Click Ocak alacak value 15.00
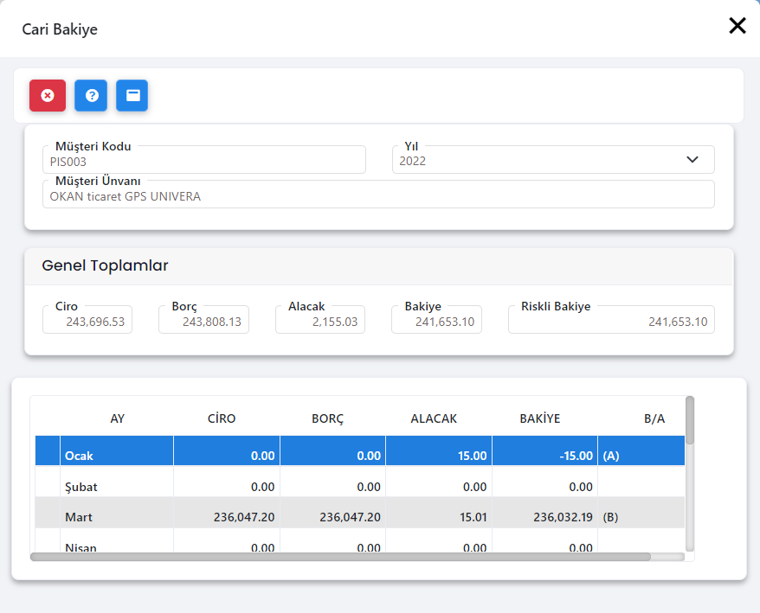Screen dimensions: 760x613 pyautogui.click(x=472, y=456)
